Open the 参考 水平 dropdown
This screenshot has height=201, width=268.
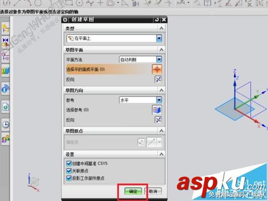(x=140, y=100)
